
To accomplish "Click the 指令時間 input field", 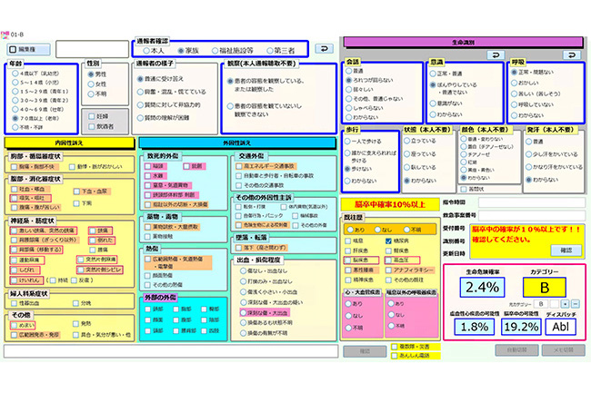I will coord(532,202).
